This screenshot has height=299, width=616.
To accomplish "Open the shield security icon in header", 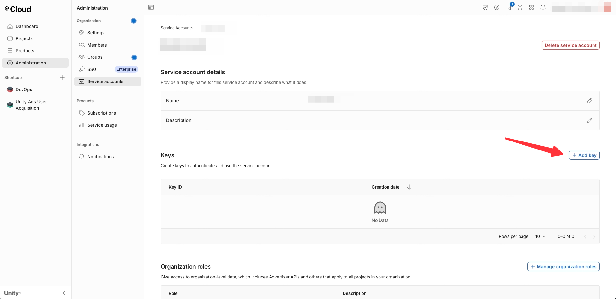I will [485, 7].
